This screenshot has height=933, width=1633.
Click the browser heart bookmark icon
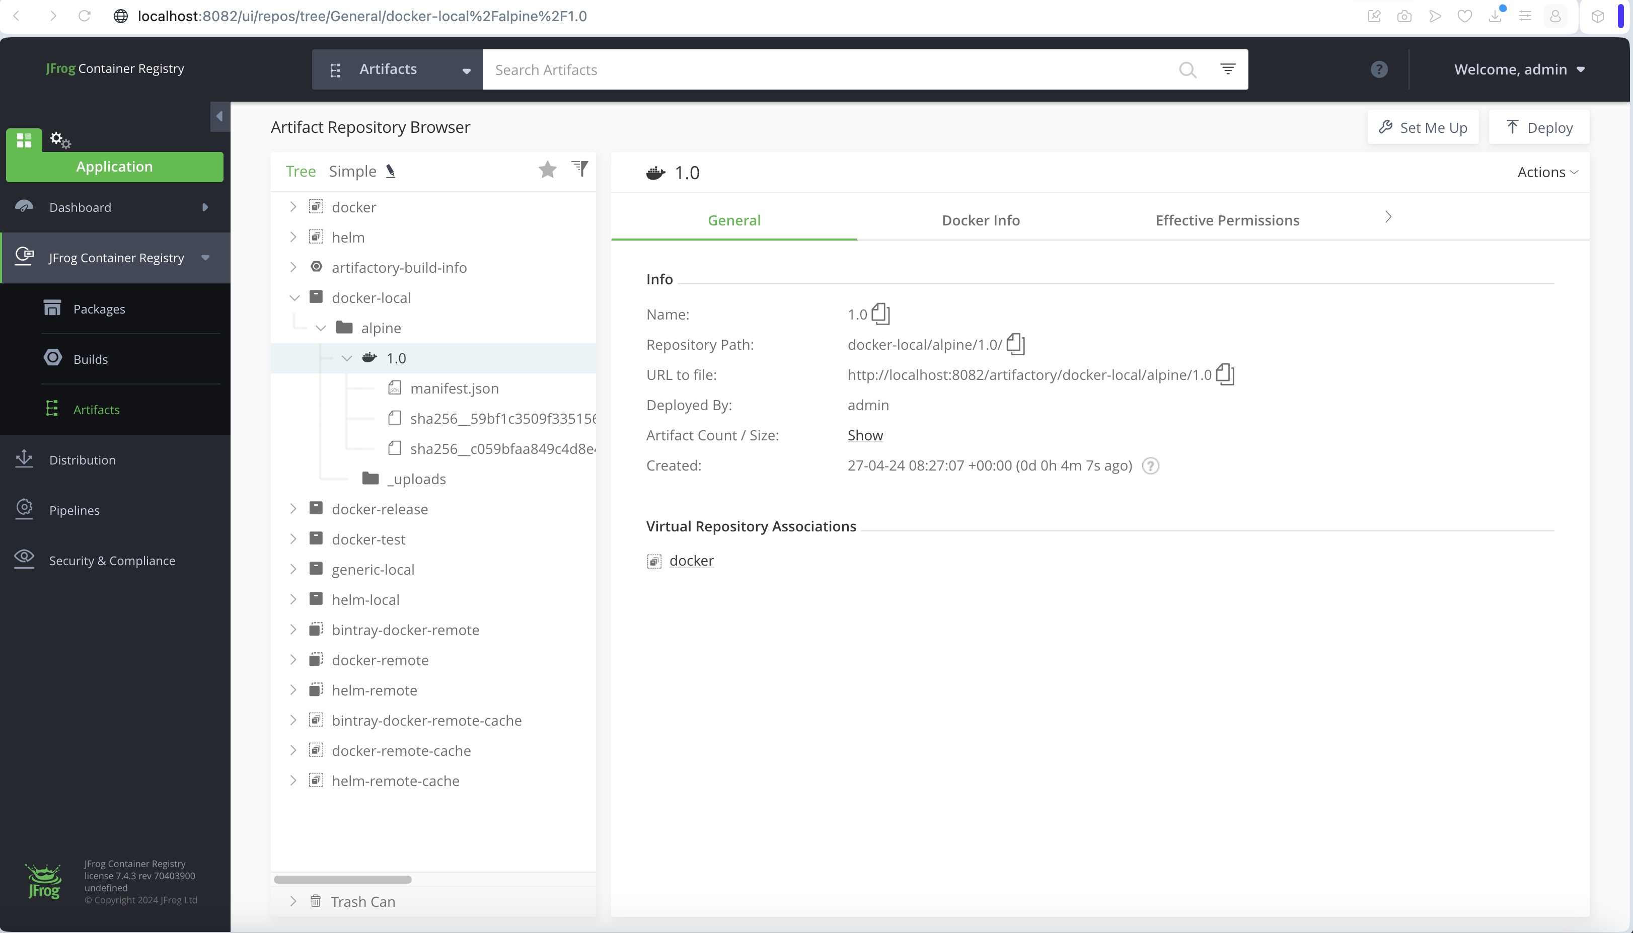[x=1464, y=16]
